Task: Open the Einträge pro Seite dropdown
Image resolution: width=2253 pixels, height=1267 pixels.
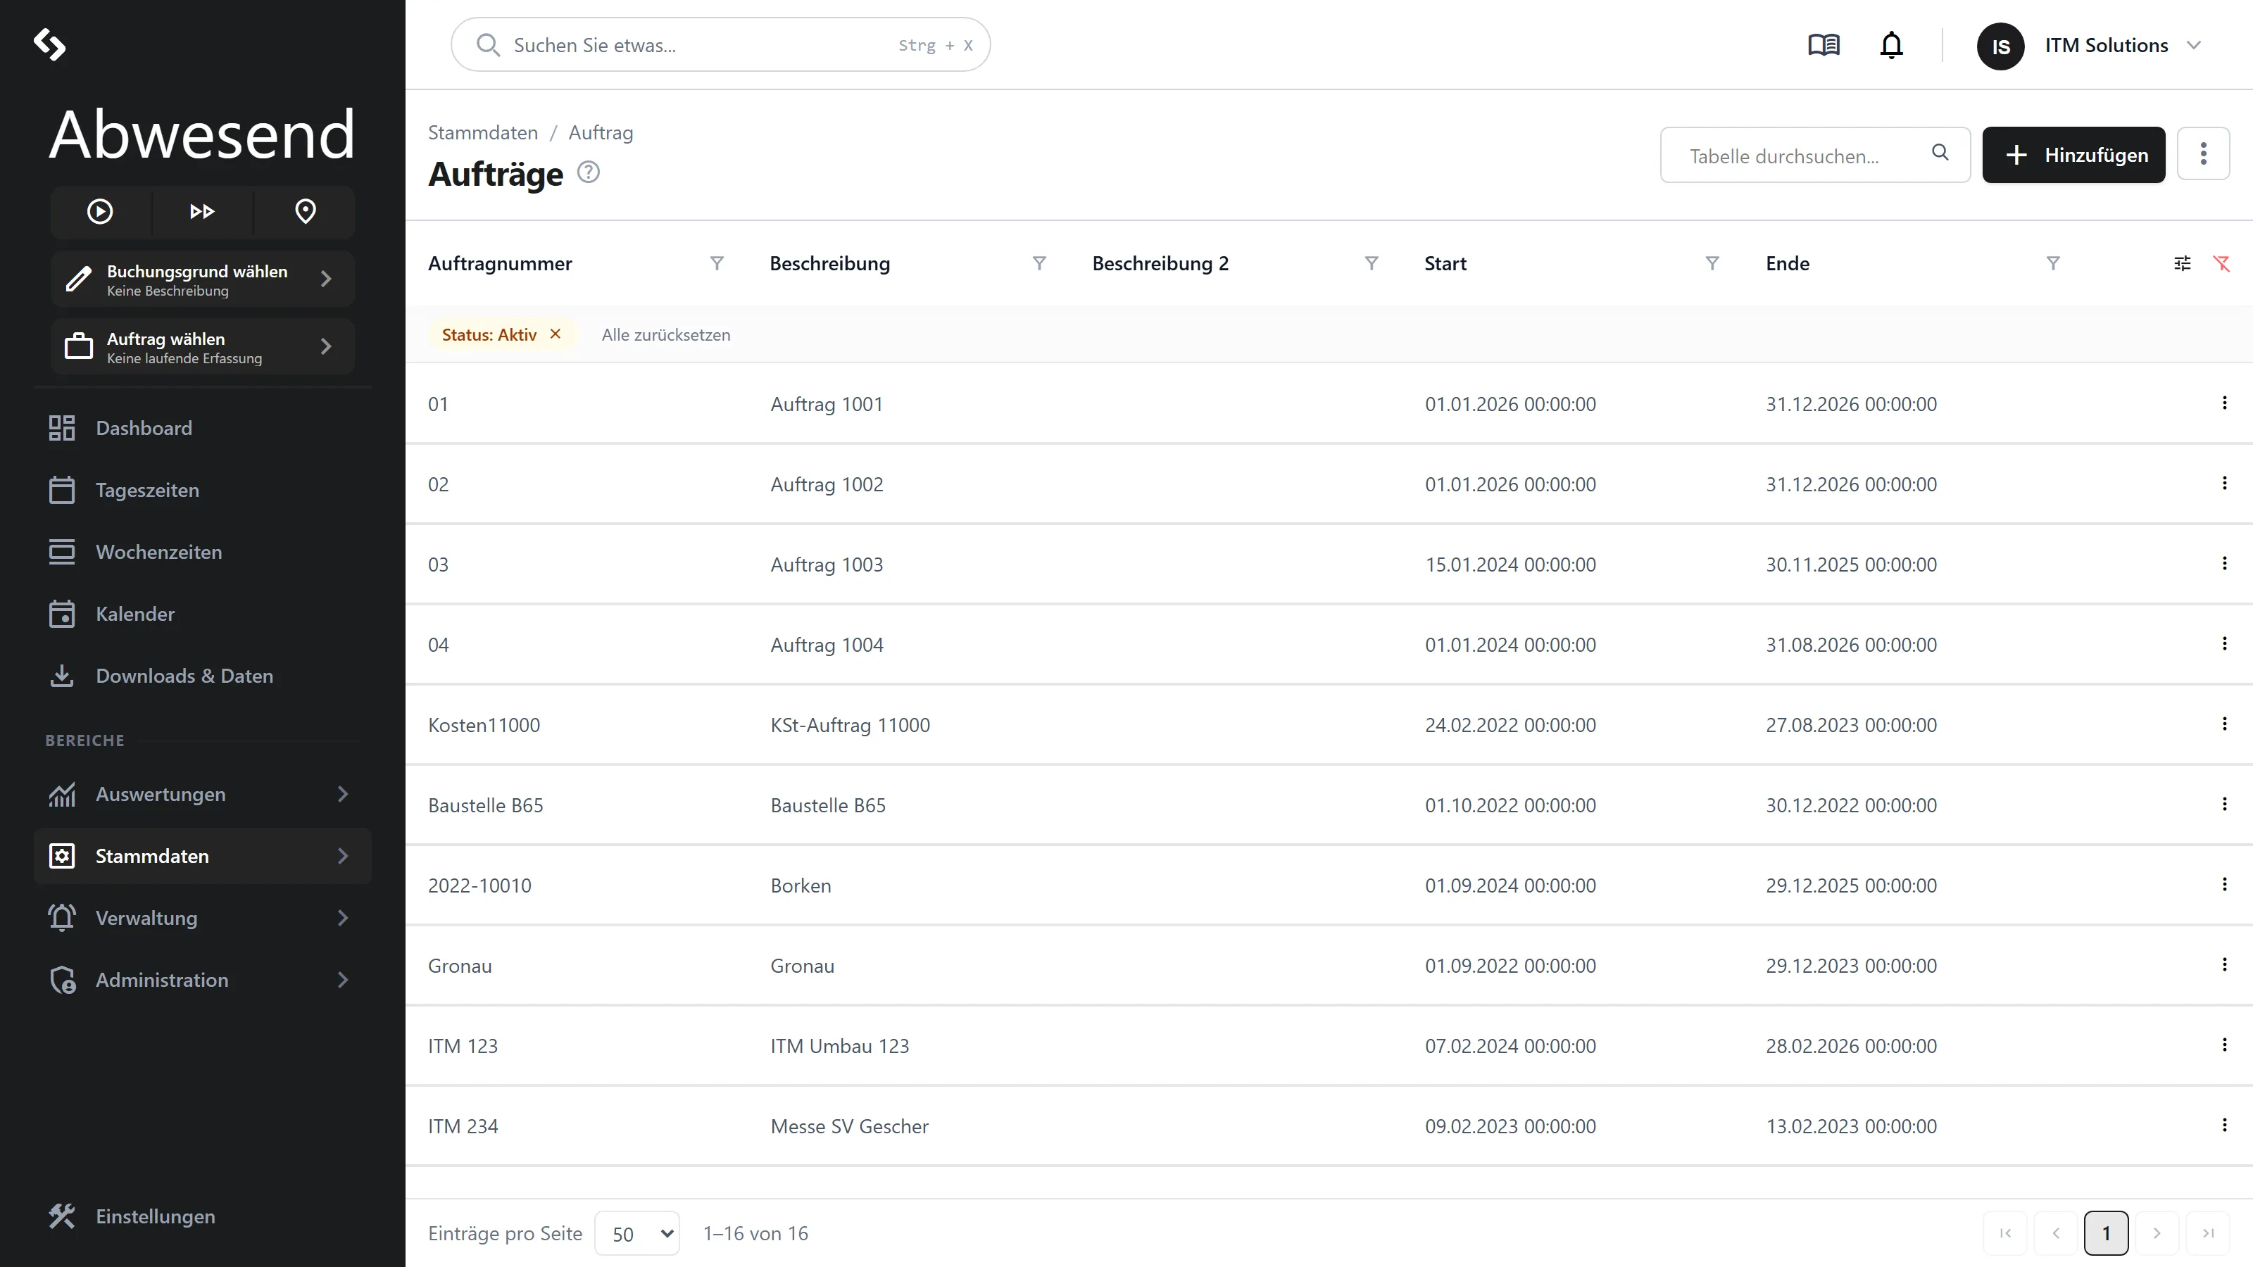Action: pyautogui.click(x=636, y=1233)
